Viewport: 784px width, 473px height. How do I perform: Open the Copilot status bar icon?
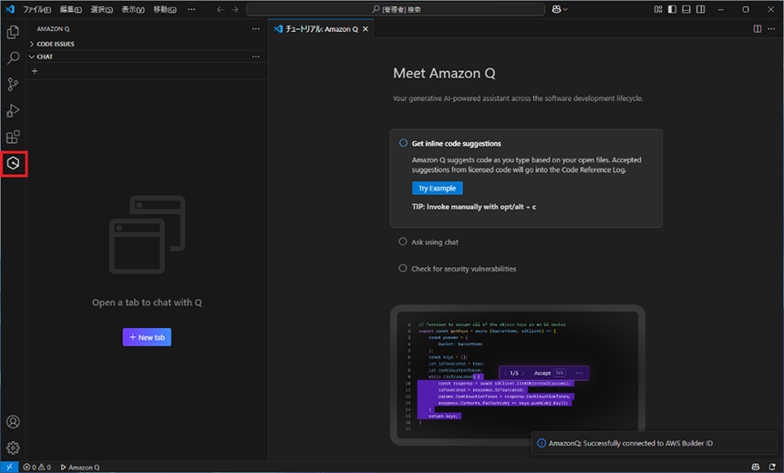pyautogui.click(x=756, y=467)
